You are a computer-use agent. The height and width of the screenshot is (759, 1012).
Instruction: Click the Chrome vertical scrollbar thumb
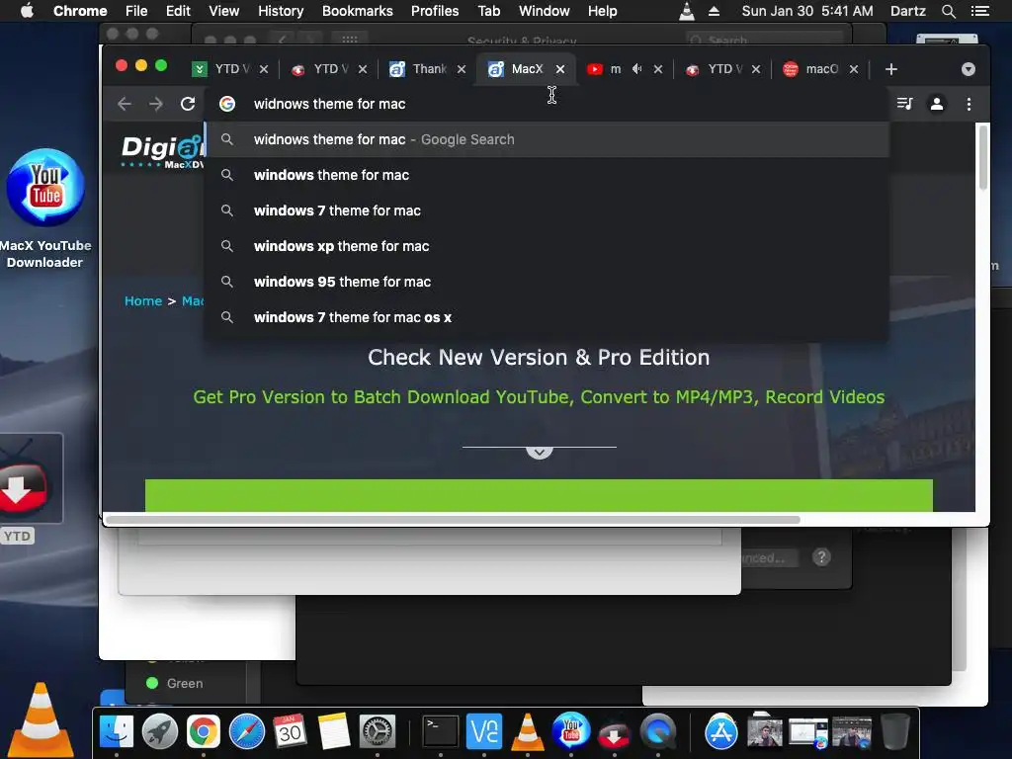point(983,157)
